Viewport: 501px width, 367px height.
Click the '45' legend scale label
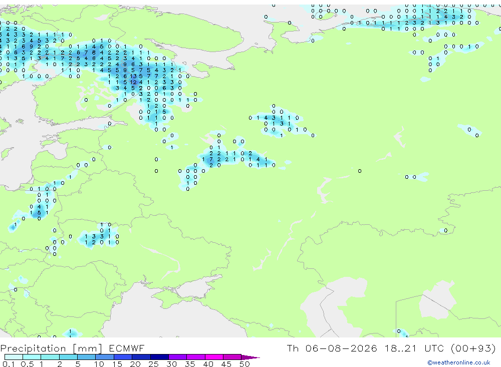point(226,364)
